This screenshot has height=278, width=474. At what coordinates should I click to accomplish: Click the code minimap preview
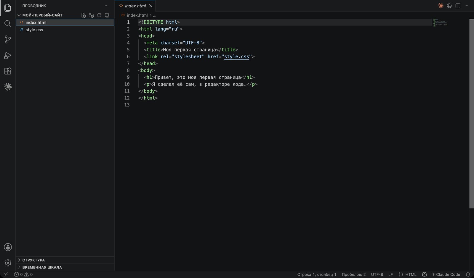click(440, 22)
